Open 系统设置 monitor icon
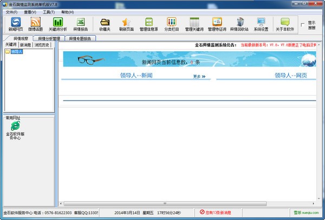The image size is (325, 220). tap(261, 24)
